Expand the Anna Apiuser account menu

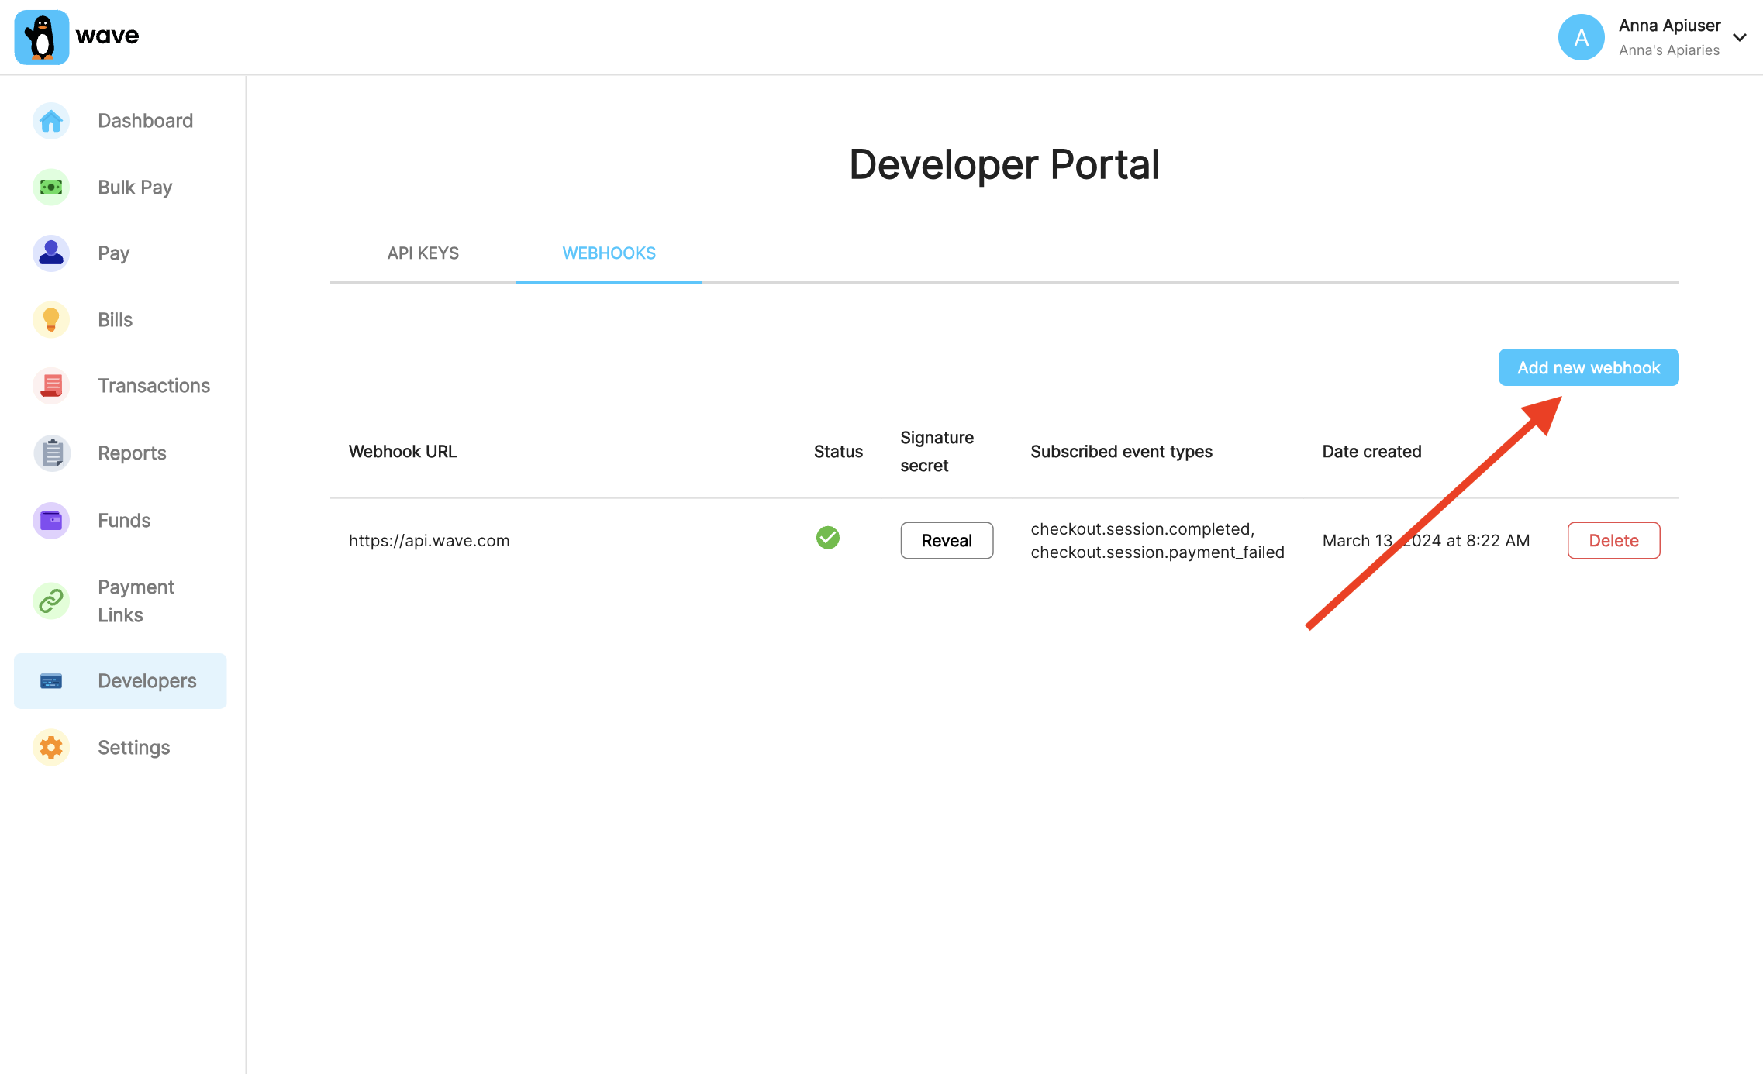[1741, 36]
